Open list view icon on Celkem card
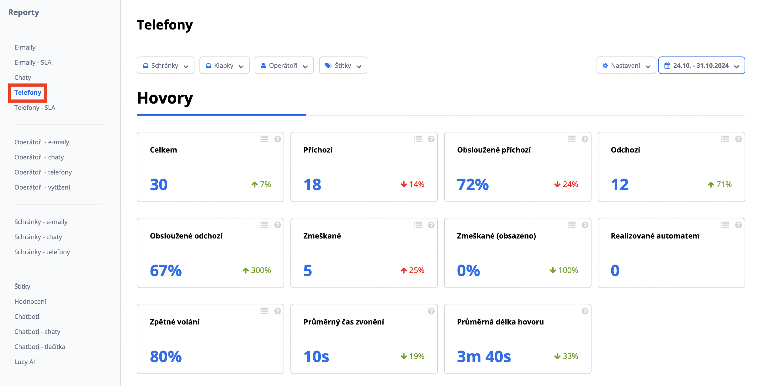The height and width of the screenshot is (386, 759). 264,139
